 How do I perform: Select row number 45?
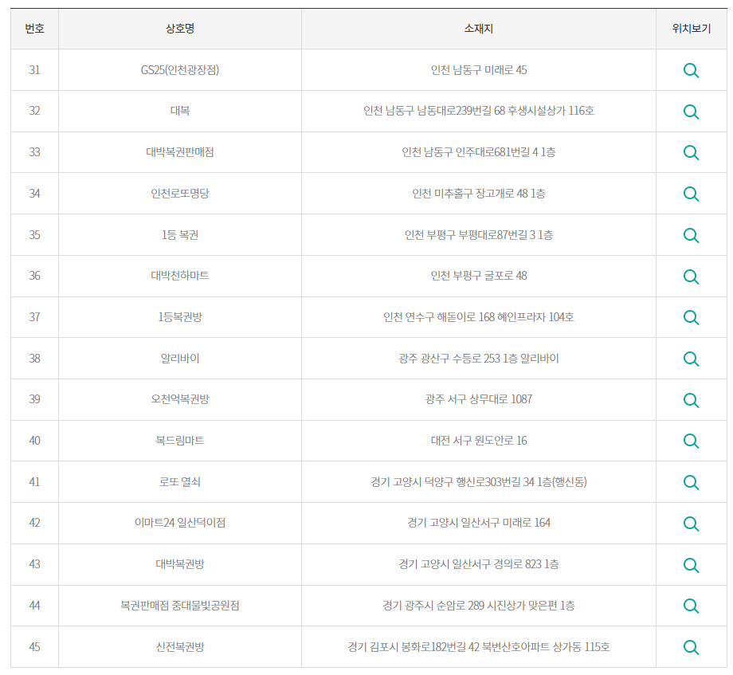[x=34, y=646]
